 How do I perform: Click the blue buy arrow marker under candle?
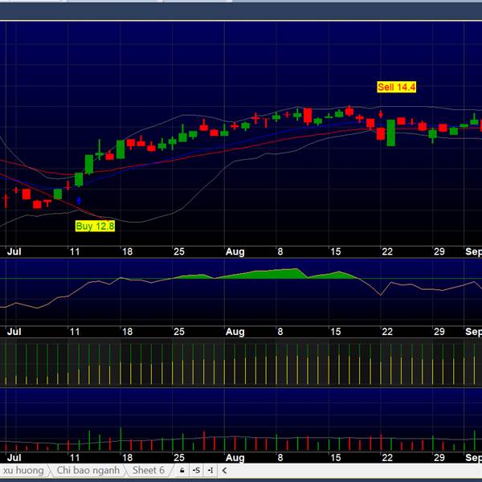79,201
